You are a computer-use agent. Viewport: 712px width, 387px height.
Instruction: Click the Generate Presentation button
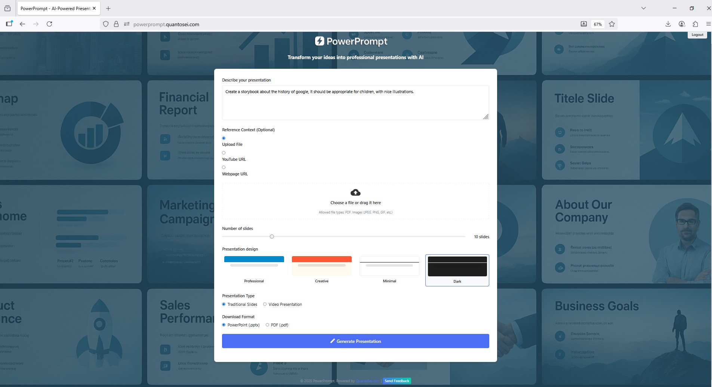[355, 341]
